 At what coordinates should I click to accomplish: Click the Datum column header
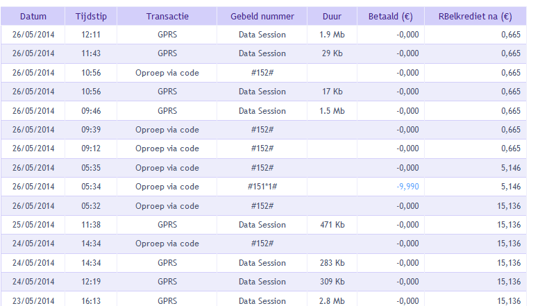click(33, 16)
